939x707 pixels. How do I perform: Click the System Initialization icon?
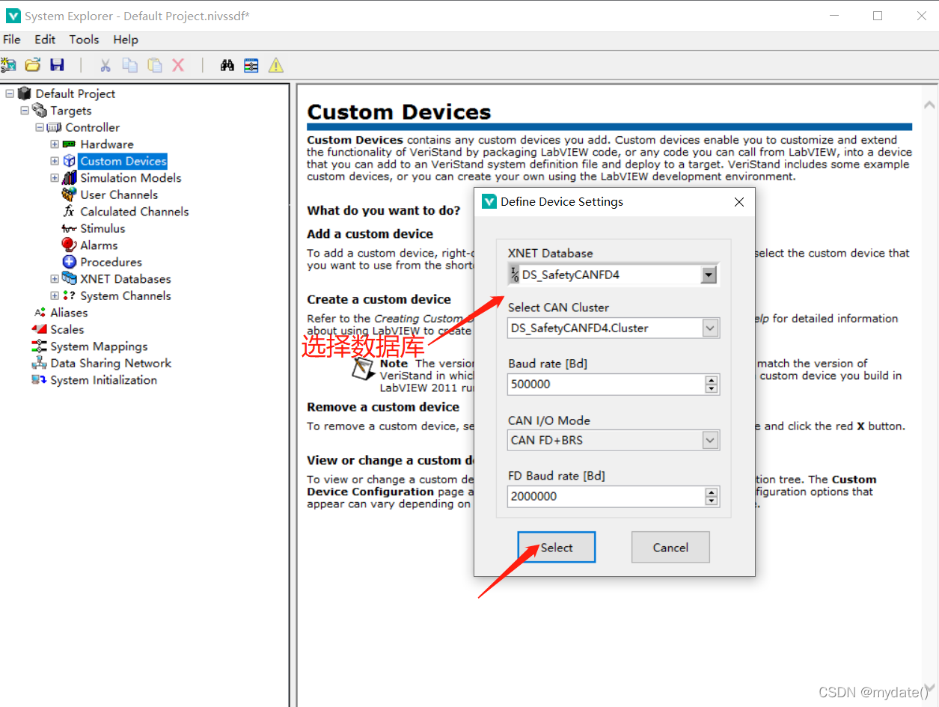tap(40, 380)
